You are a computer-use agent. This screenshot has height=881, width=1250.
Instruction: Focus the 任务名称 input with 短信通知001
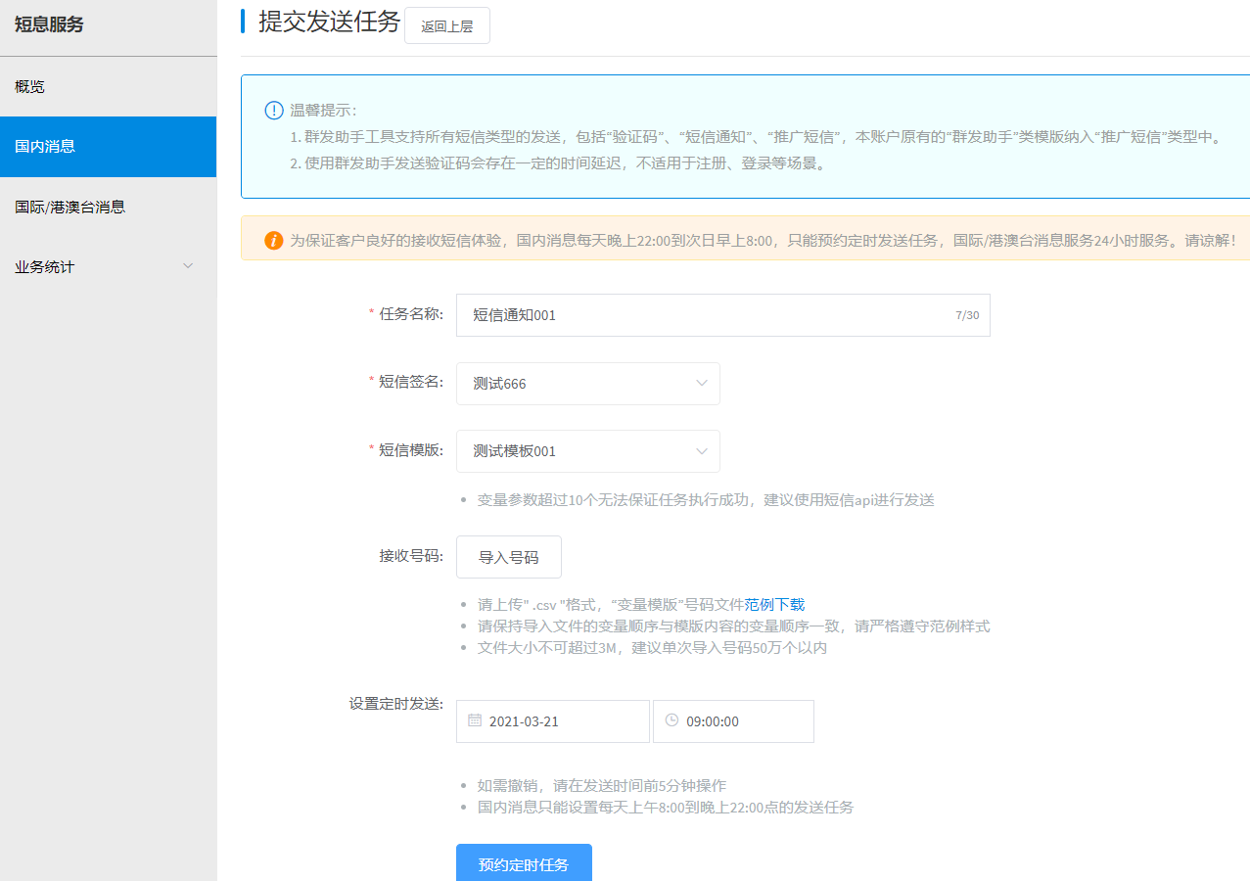pyautogui.click(x=723, y=315)
